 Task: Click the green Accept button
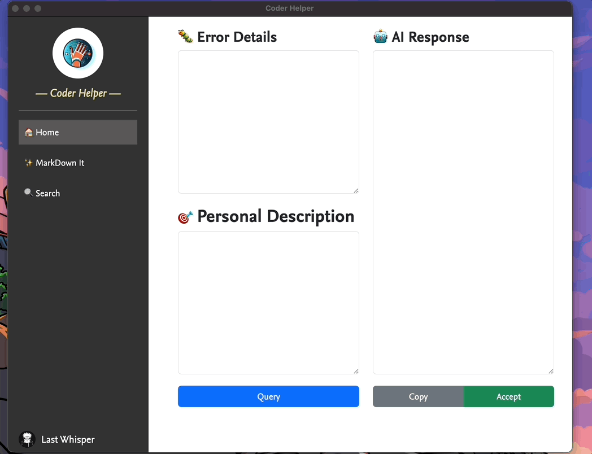tap(508, 396)
